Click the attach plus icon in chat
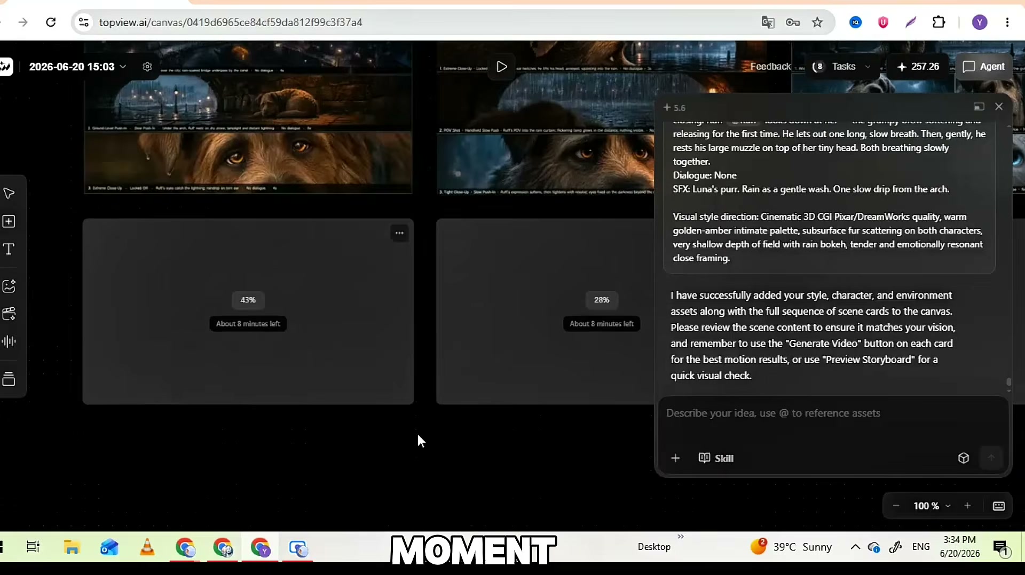 tap(675, 458)
